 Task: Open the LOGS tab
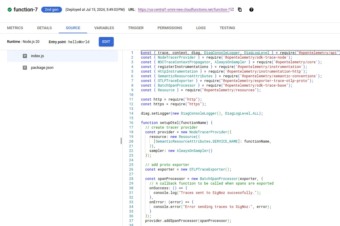click(x=201, y=28)
